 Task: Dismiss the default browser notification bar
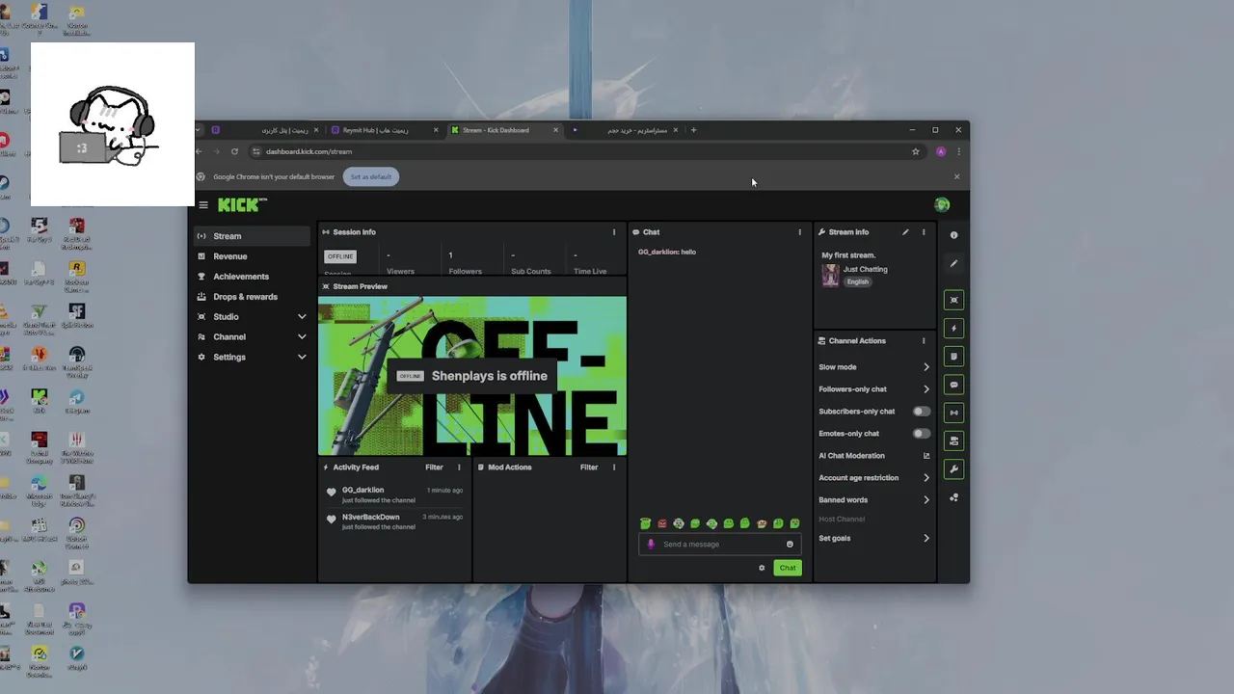click(956, 177)
